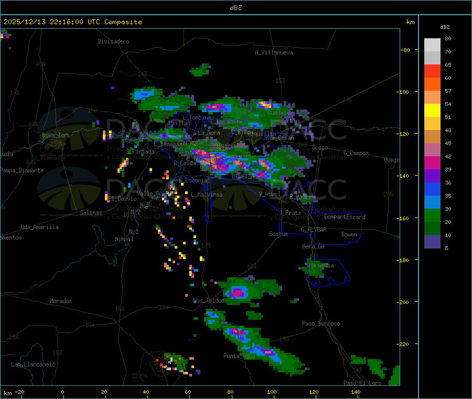472x399 pixels.
Task: Click the 'Morados' place label
Action: click(61, 301)
